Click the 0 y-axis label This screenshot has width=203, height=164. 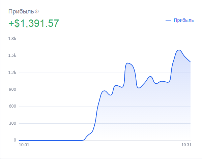[x=15, y=140]
